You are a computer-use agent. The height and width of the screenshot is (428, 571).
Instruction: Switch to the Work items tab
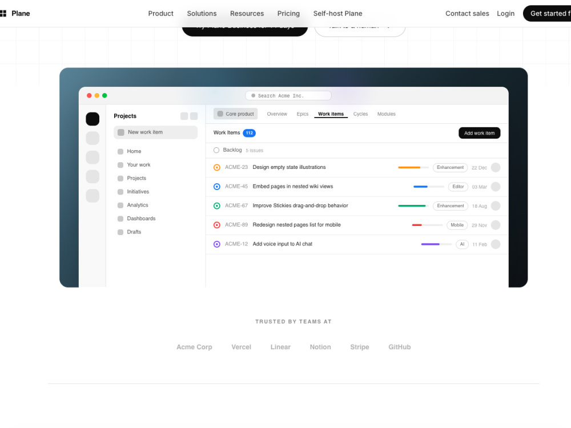point(331,114)
